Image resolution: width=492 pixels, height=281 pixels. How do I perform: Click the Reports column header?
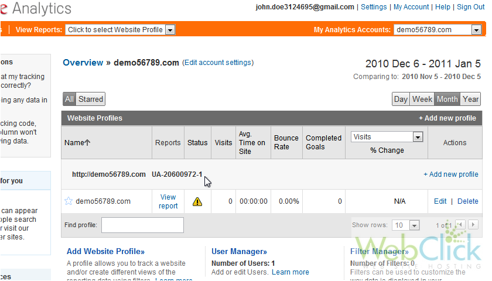coord(168,143)
